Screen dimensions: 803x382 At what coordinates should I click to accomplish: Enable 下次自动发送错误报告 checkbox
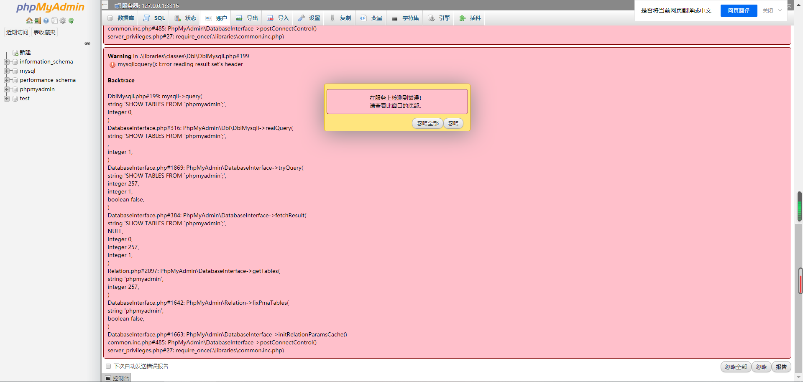click(108, 366)
